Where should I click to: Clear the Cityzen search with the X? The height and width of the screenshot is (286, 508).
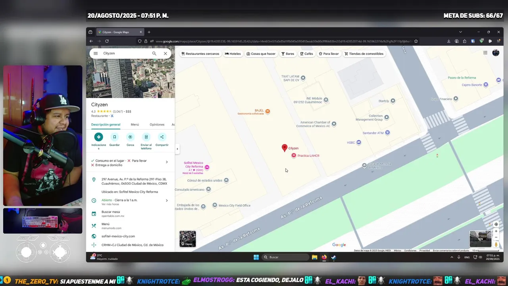165,53
